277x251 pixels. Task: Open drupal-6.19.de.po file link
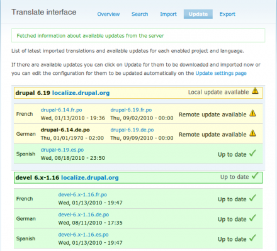point(132,130)
